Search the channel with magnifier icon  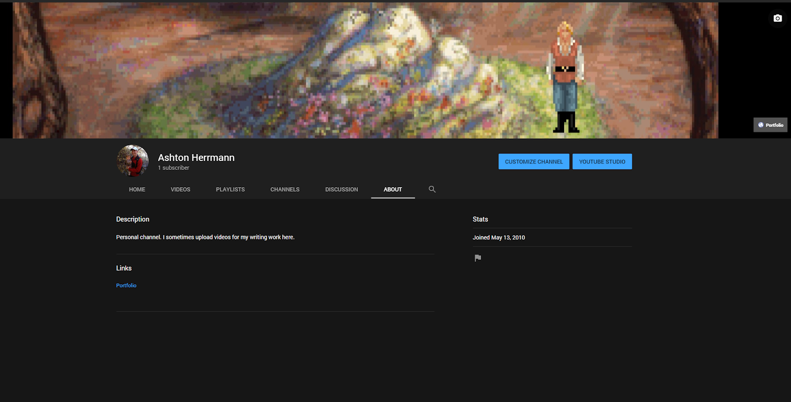pos(432,189)
